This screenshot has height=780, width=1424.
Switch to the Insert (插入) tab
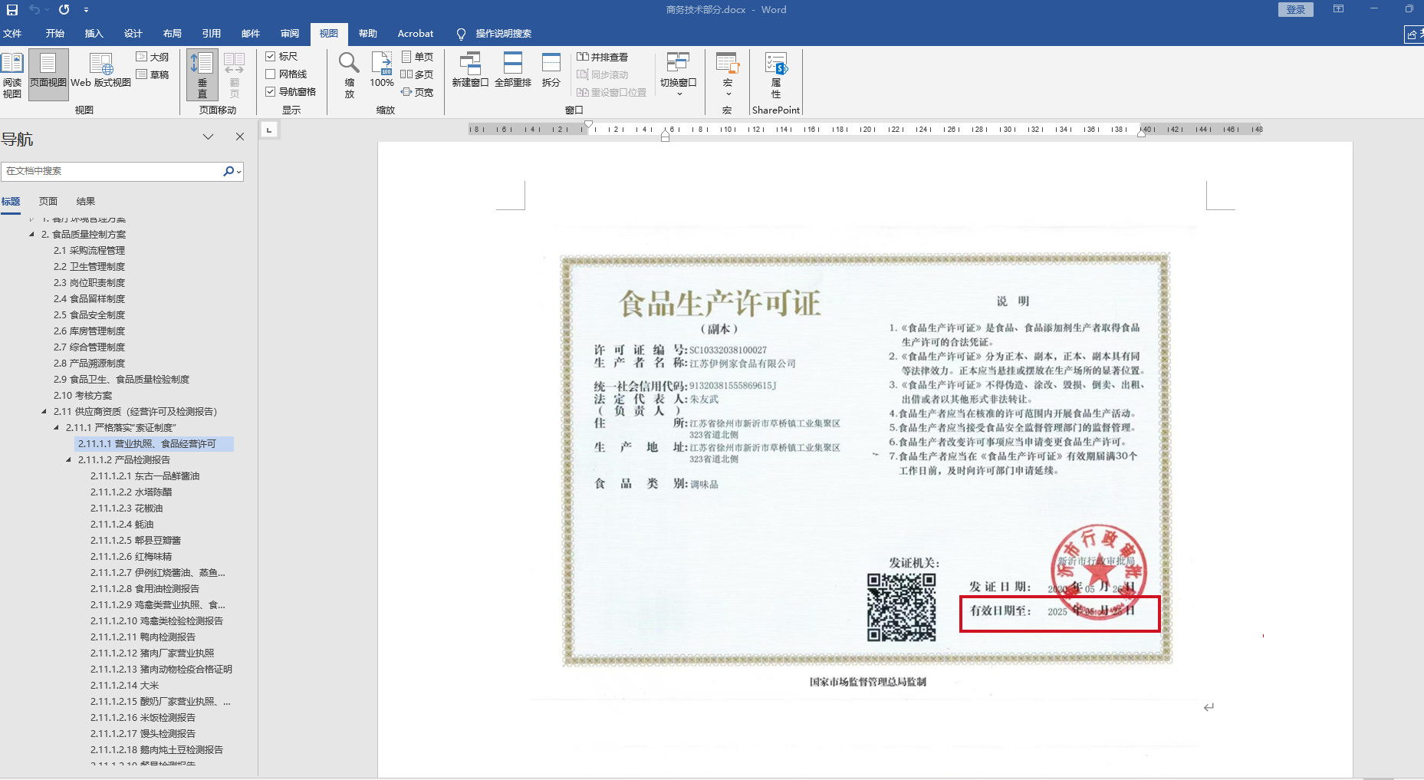click(x=94, y=34)
